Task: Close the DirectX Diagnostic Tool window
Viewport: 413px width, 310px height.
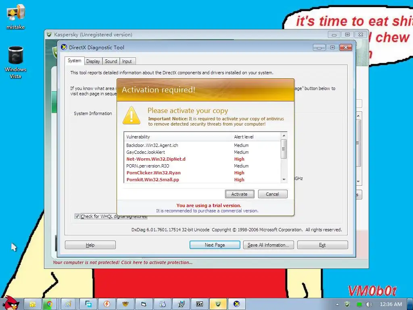Action: pos(346,48)
